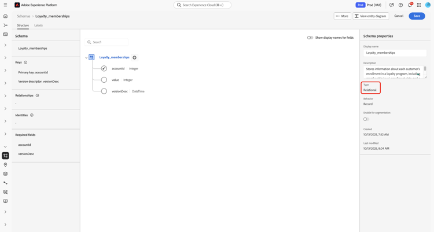Click the Loyalty_memberships schema root icon
The width and height of the screenshot is (434, 232).
pyautogui.click(x=91, y=57)
